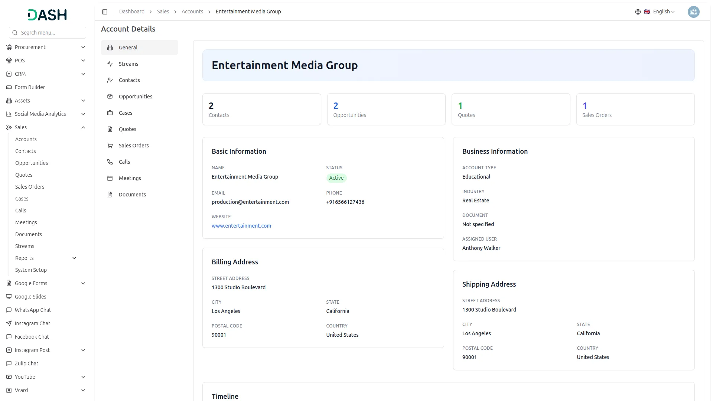Screen dimensions: 713x401
Task: Collapse the Sales menu chevron
Action: pos(83,127)
